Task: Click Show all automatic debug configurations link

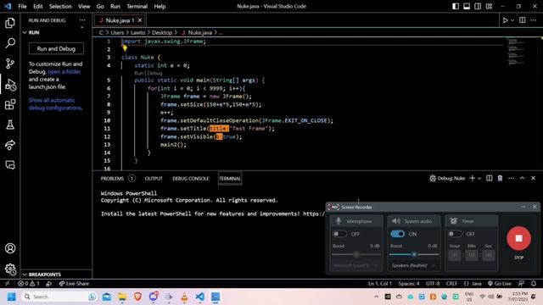Action: pos(55,104)
